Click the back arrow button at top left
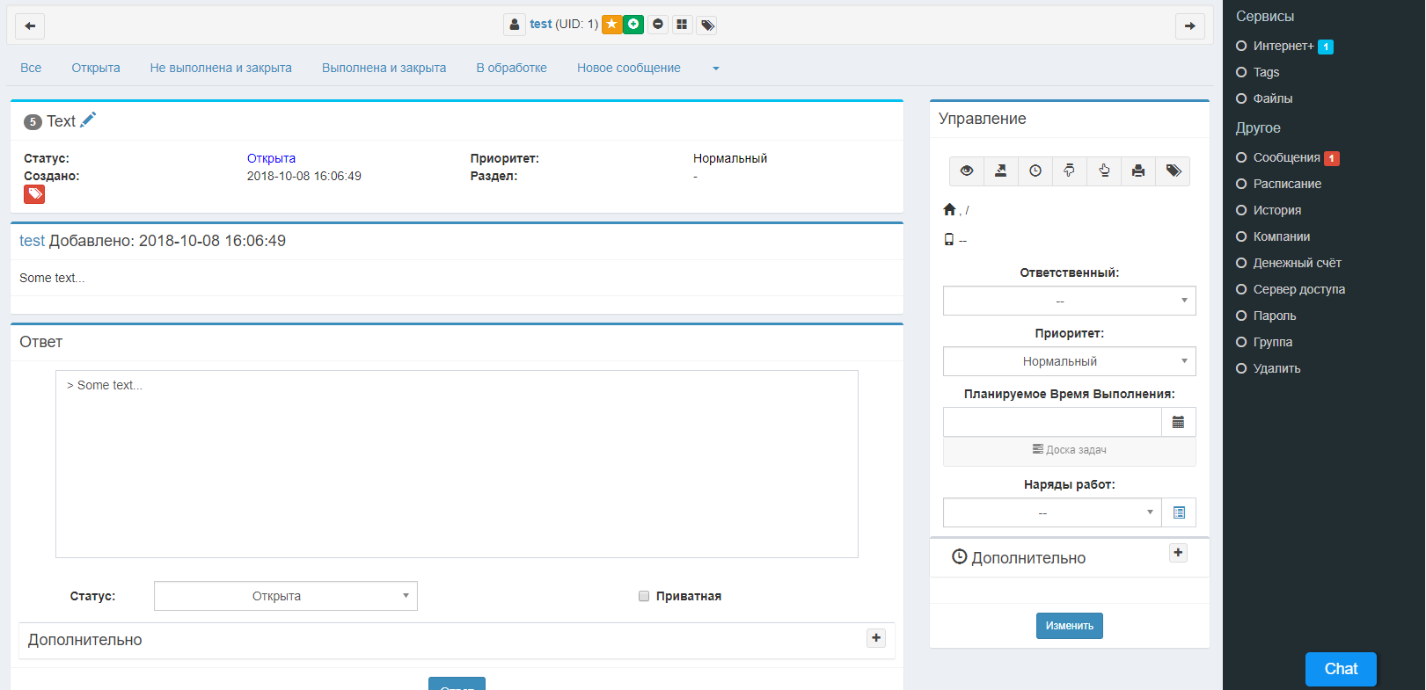This screenshot has width=1426, height=690. 30,25
